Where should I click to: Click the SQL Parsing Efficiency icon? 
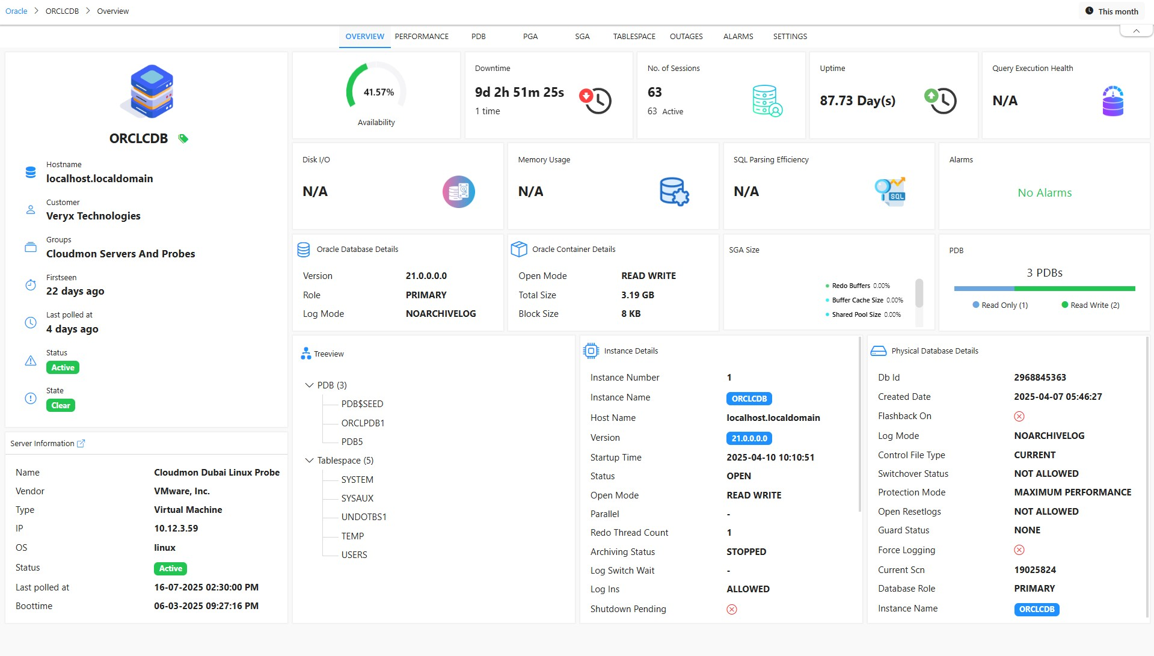[x=889, y=192]
